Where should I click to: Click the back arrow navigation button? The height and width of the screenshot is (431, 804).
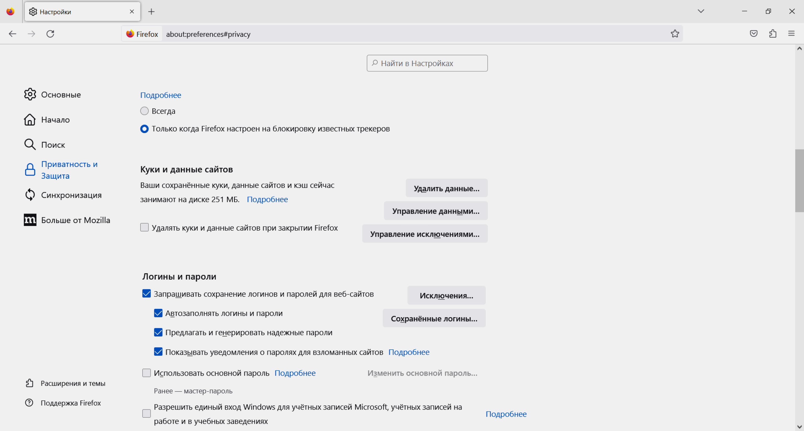13,34
